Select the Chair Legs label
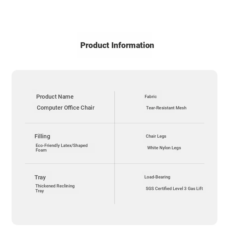This screenshot has height=234, width=229. click(156, 136)
